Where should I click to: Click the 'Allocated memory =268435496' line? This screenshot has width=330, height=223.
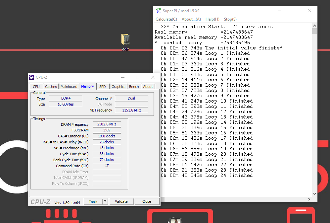202,42
